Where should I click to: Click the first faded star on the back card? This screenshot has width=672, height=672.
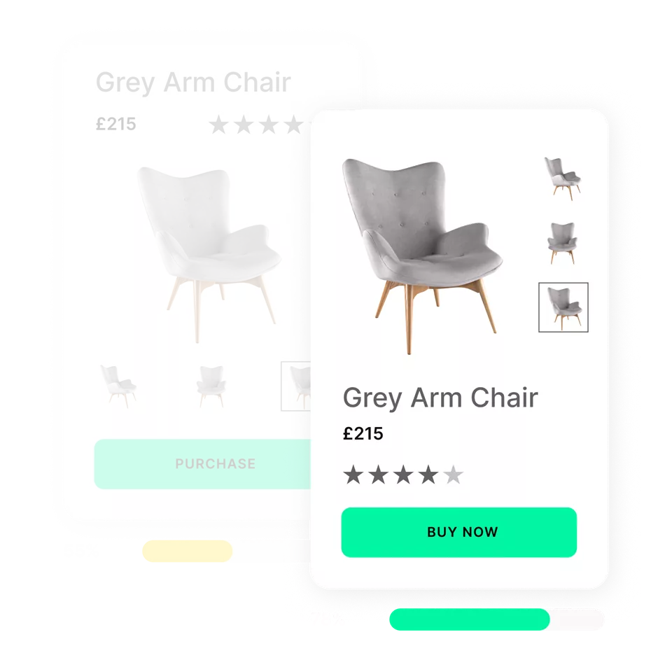coord(218,125)
